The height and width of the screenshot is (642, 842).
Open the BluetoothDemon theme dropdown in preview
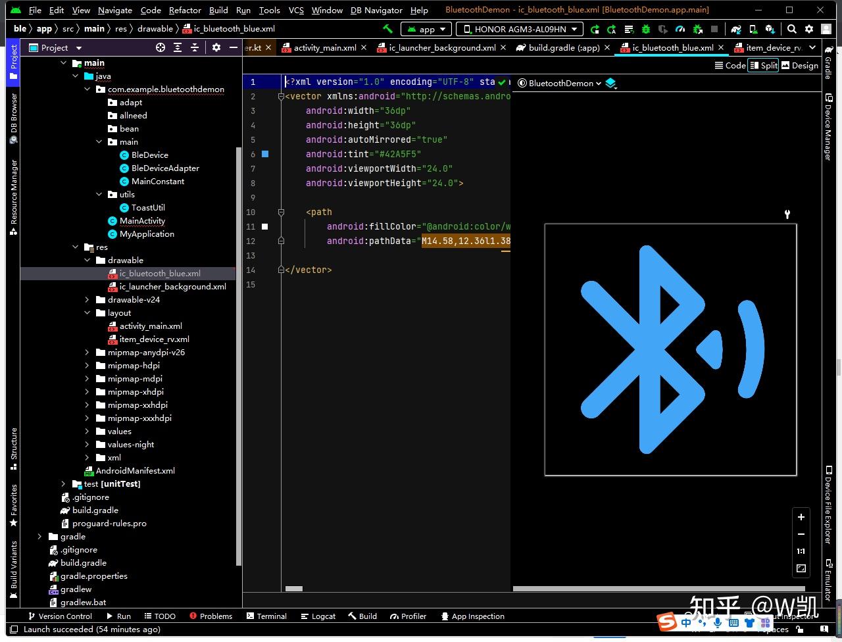(560, 84)
